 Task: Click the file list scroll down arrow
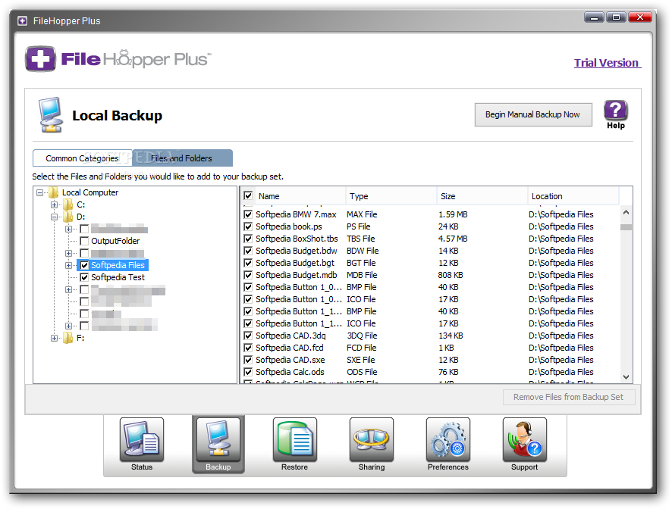(x=626, y=376)
